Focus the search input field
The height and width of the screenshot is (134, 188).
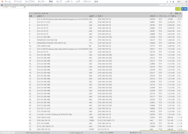click(181, 2)
